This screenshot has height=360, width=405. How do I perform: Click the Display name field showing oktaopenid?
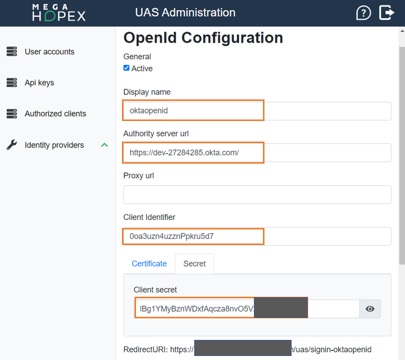click(x=193, y=110)
